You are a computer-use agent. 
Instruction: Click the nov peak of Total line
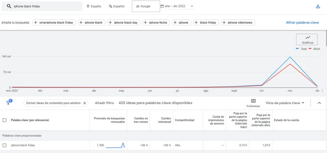point(290,57)
